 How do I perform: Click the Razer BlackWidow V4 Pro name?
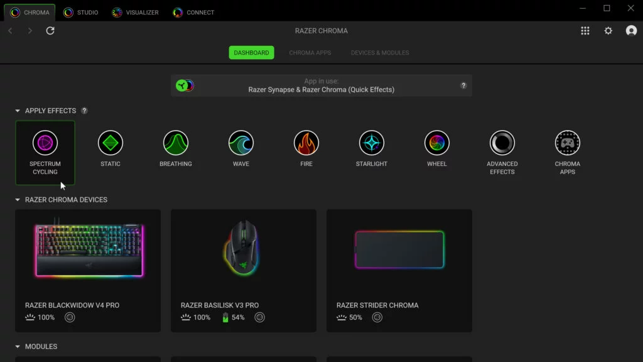(72, 305)
